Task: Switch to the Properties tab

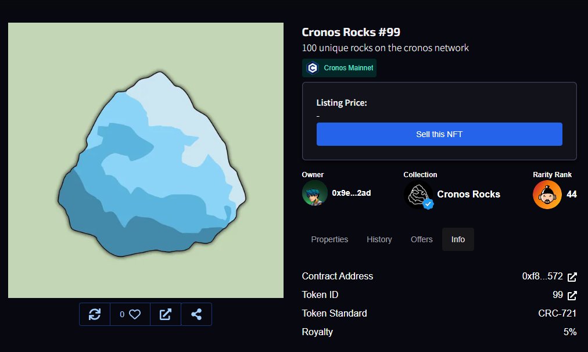Action: [329, 239]
